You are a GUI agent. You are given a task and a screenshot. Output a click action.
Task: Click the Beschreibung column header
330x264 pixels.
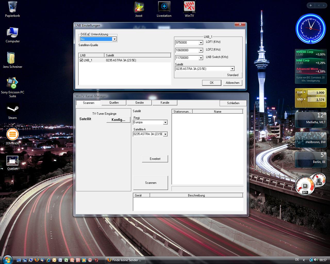coord(196,195)
